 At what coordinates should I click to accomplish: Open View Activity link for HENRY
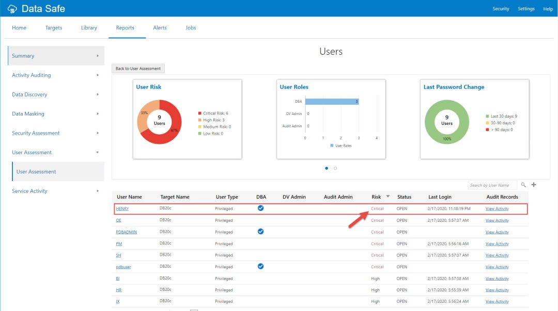(x=497, y=209)
